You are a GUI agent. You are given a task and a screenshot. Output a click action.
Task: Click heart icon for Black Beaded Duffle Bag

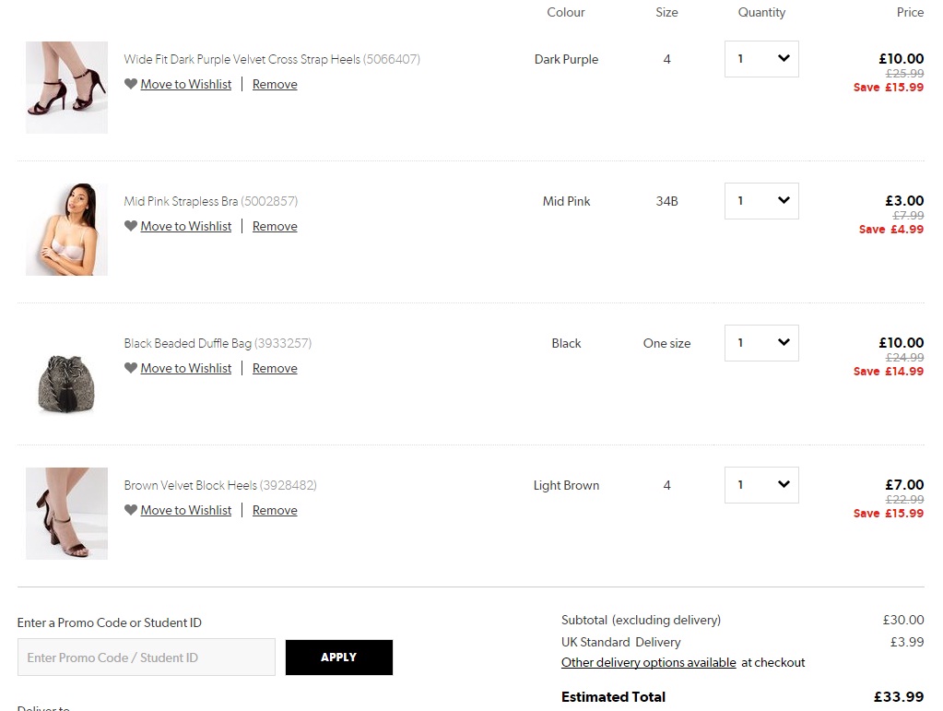(x=131, y=368)
